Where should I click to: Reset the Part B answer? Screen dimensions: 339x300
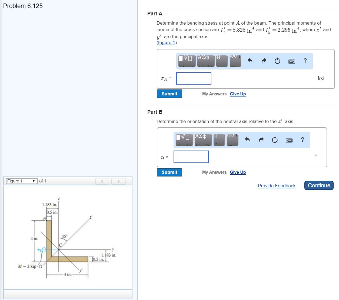[275, 140]
